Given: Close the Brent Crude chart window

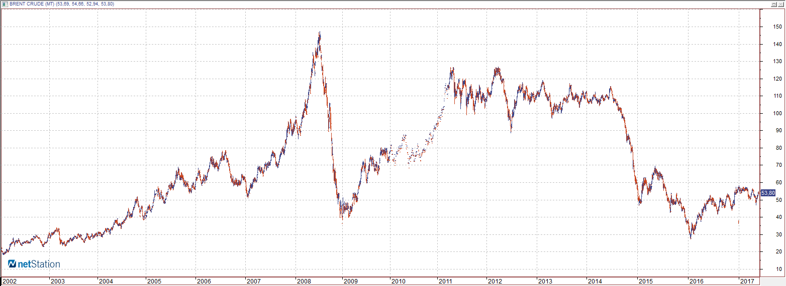Looking at the screenshot, I should click(x=781, y=4).
